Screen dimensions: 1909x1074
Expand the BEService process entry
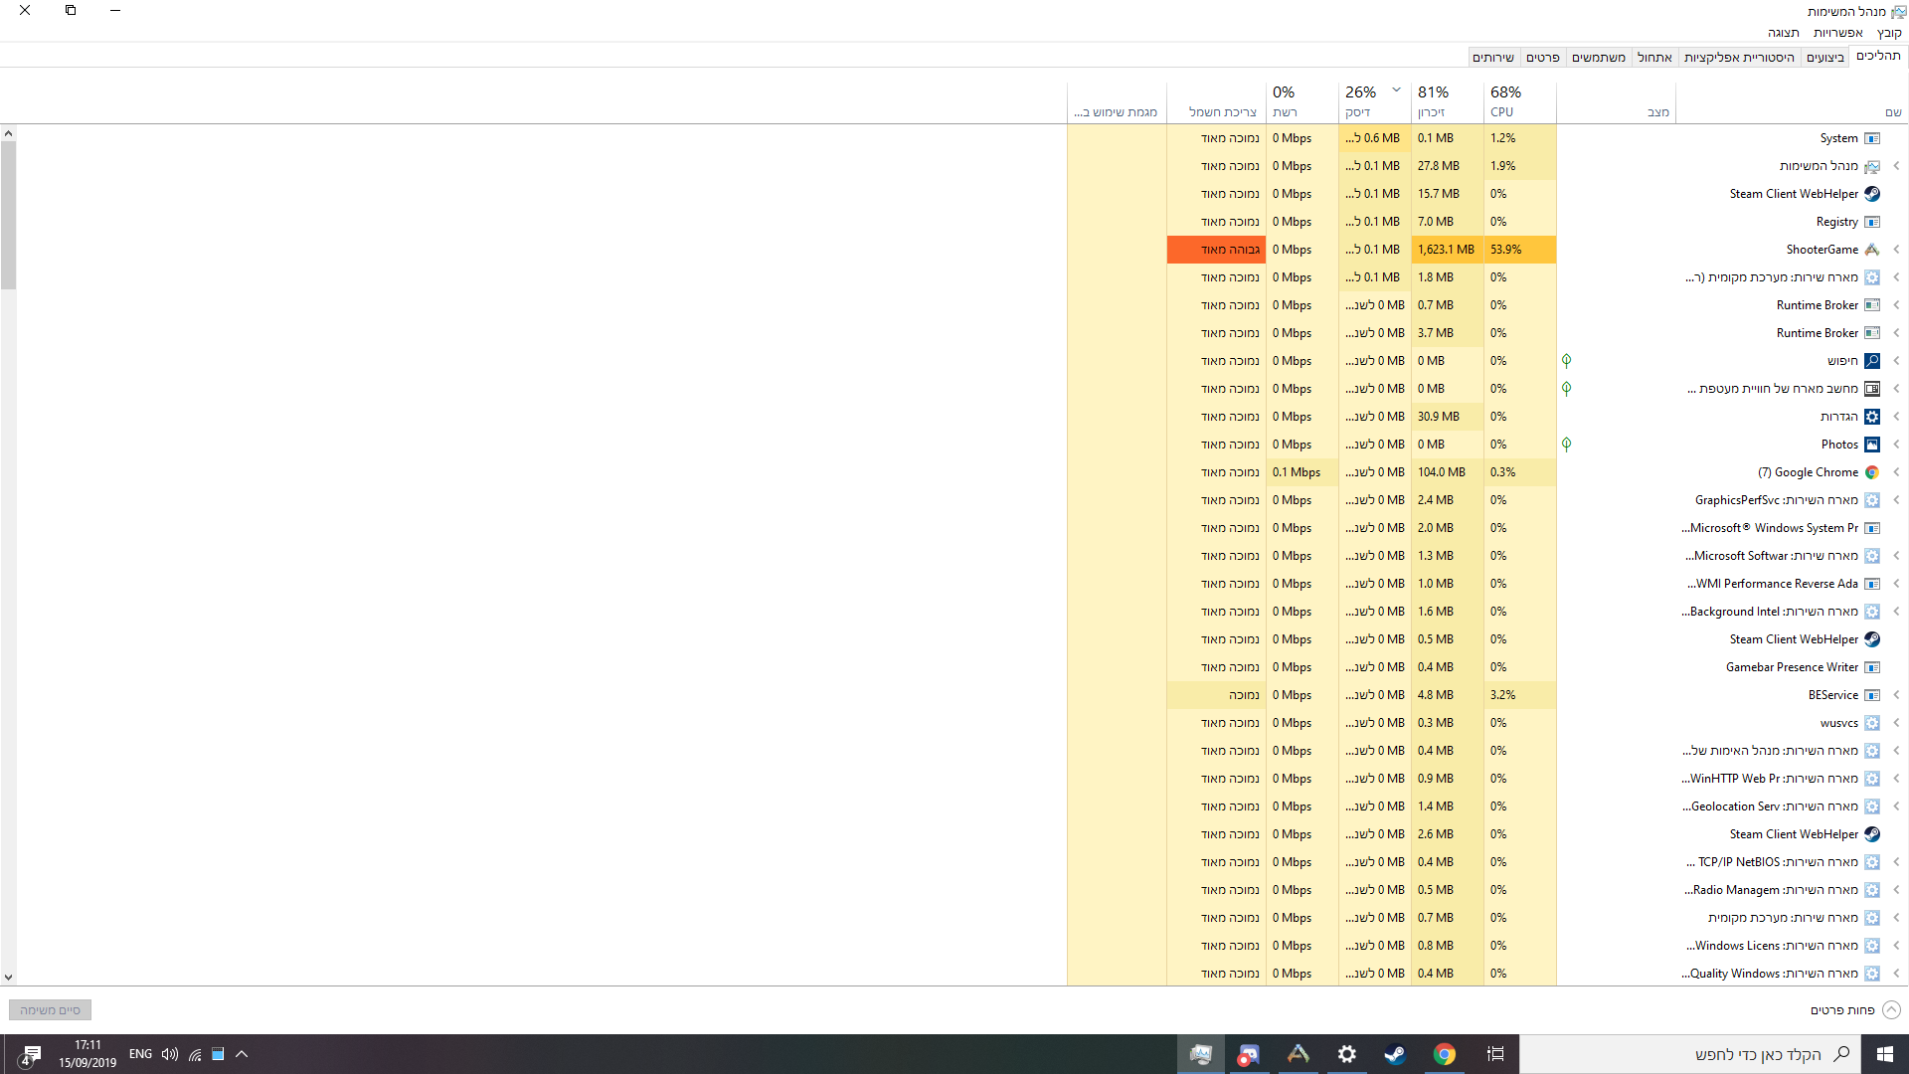coord(1896,695)
